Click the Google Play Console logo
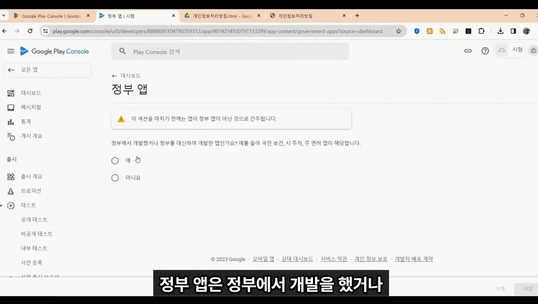Image resolution: width=538 pixels, height=304 pixels. coord(54,51)
